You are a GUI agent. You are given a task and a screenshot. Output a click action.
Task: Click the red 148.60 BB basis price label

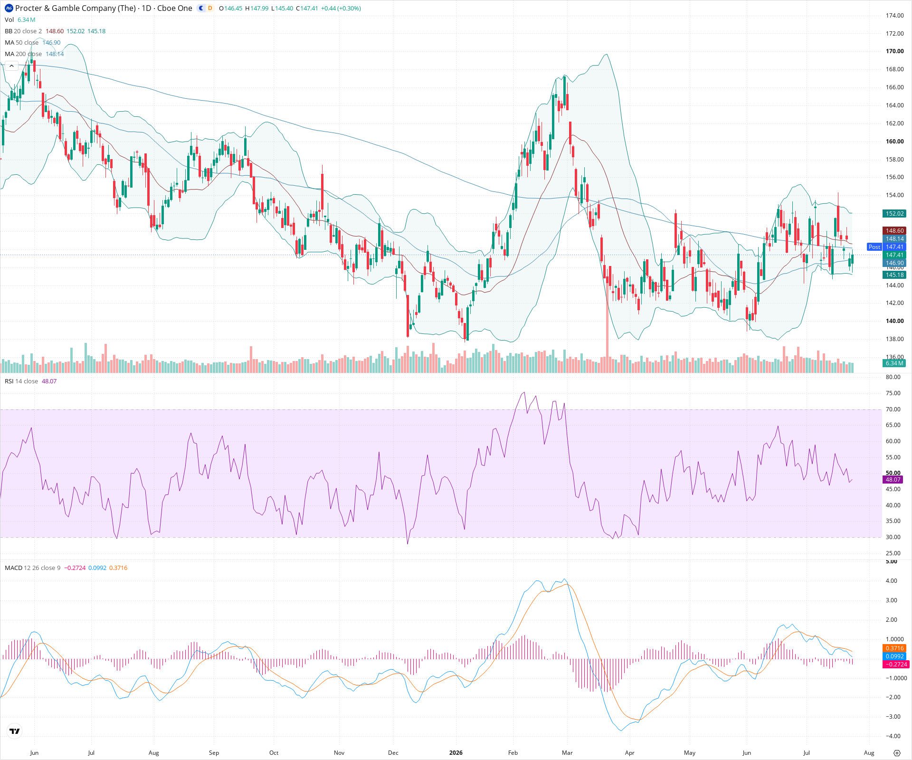click(x=894, y=231)
